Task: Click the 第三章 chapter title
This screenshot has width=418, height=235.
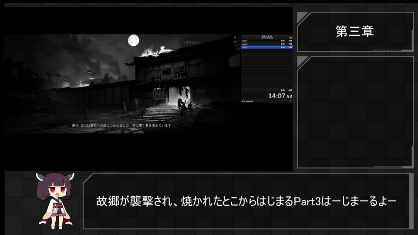Action: (354, 31)
